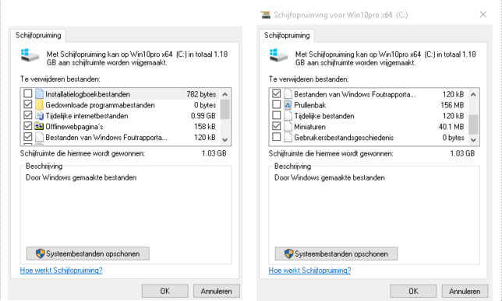Click the Gedownloade programmabestanden folder icon
The width and height of the screenshot is (502, 301).
39,105
